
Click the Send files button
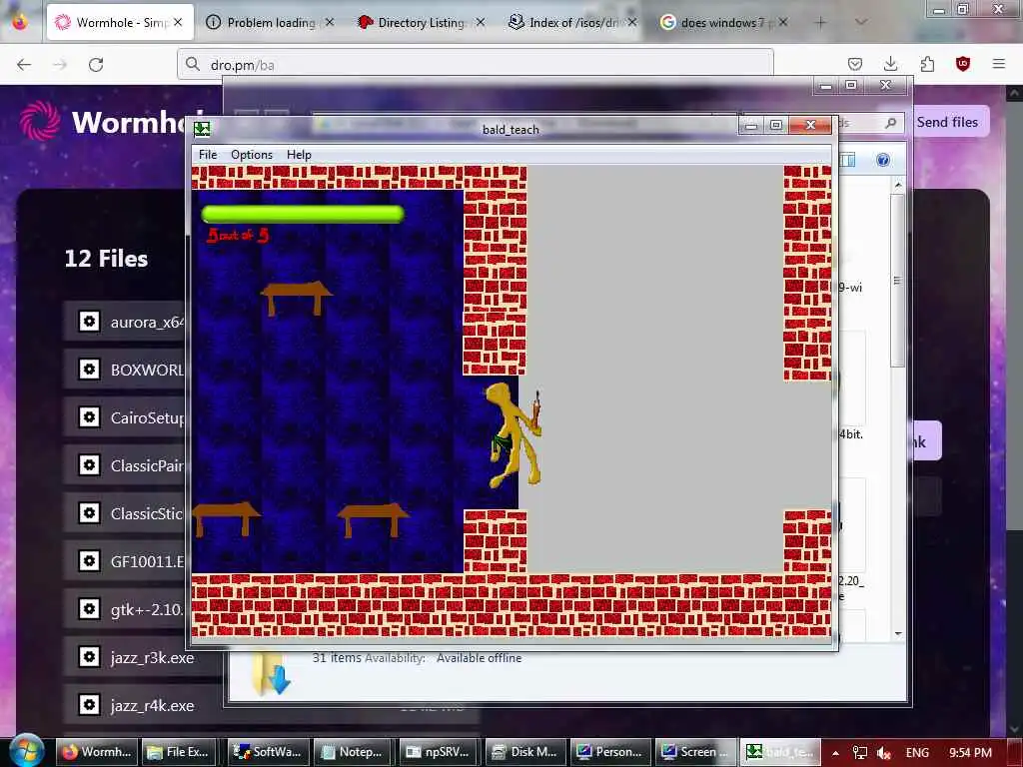pyautogui.click(x=947, y=122)
